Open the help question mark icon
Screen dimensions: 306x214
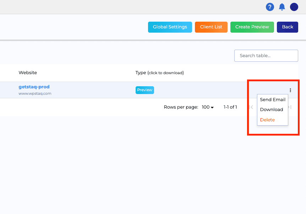[x=270, y=7]
